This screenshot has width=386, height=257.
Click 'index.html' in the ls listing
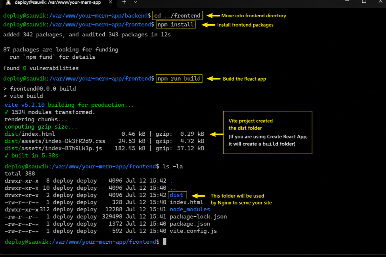click(186, 202)
